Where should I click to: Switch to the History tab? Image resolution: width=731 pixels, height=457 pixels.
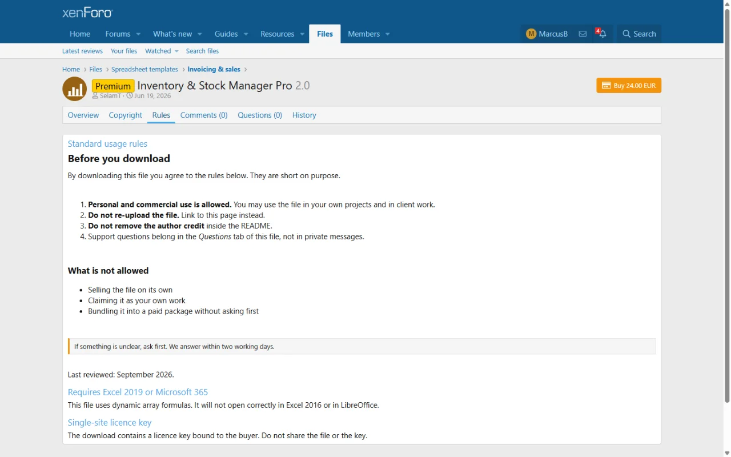(304, 115)
